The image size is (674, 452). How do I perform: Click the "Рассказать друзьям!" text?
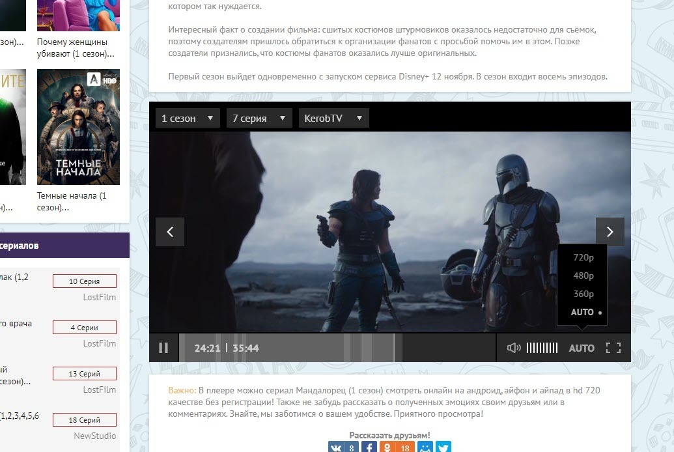[389, 435]
